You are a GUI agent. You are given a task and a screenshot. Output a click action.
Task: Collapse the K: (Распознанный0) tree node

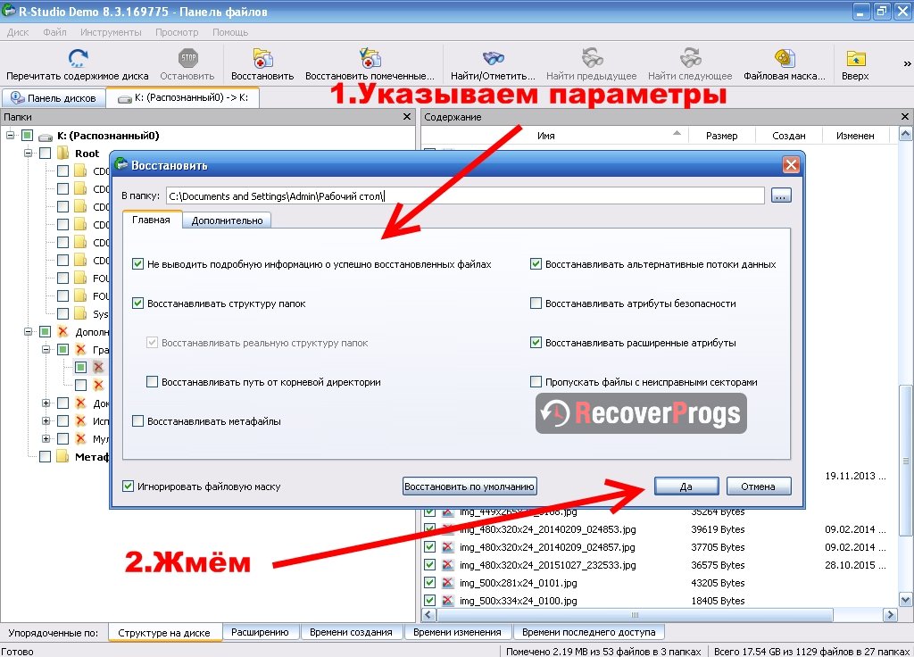tap(10, 136)
